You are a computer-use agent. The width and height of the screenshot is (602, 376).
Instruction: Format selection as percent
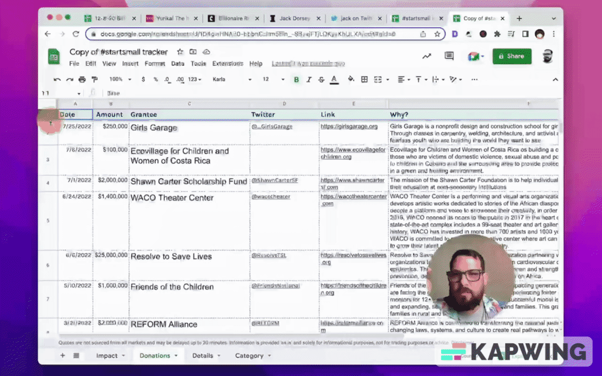pos(156,79)
